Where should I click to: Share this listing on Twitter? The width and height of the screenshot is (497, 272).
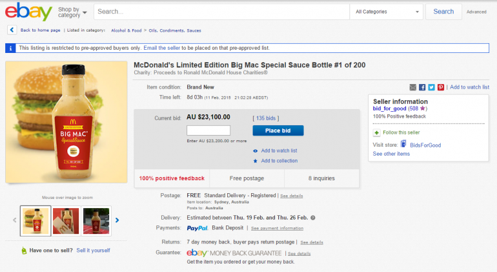pos(431,87)
